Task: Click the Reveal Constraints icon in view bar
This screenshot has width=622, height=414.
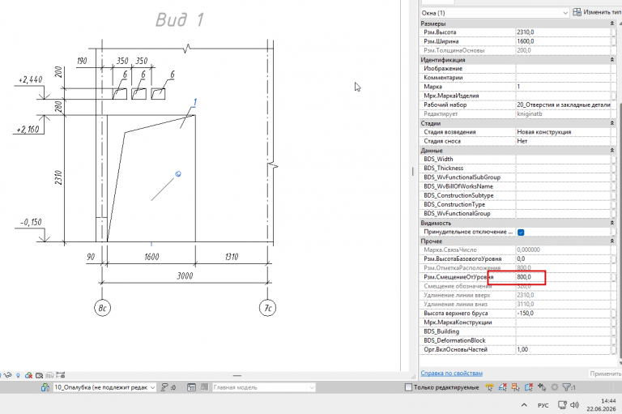Action: 60,375
